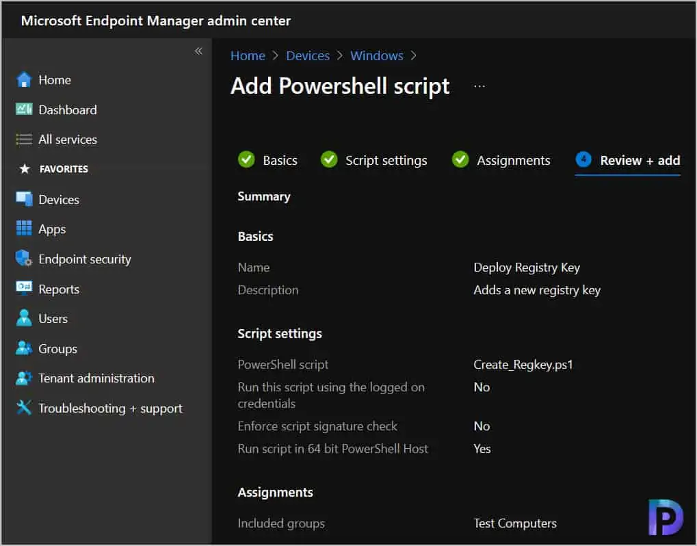Click the green checkmark beside Basics
Viewport: 697px width, 546px height.
coord(246,159)
